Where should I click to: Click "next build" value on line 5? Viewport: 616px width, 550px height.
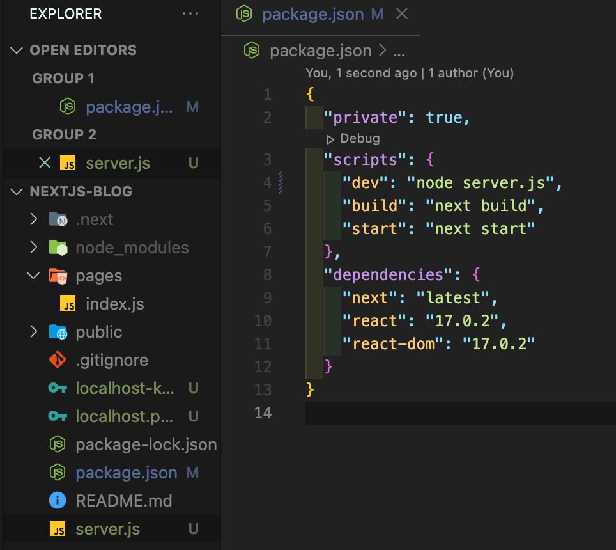(481, 206)
